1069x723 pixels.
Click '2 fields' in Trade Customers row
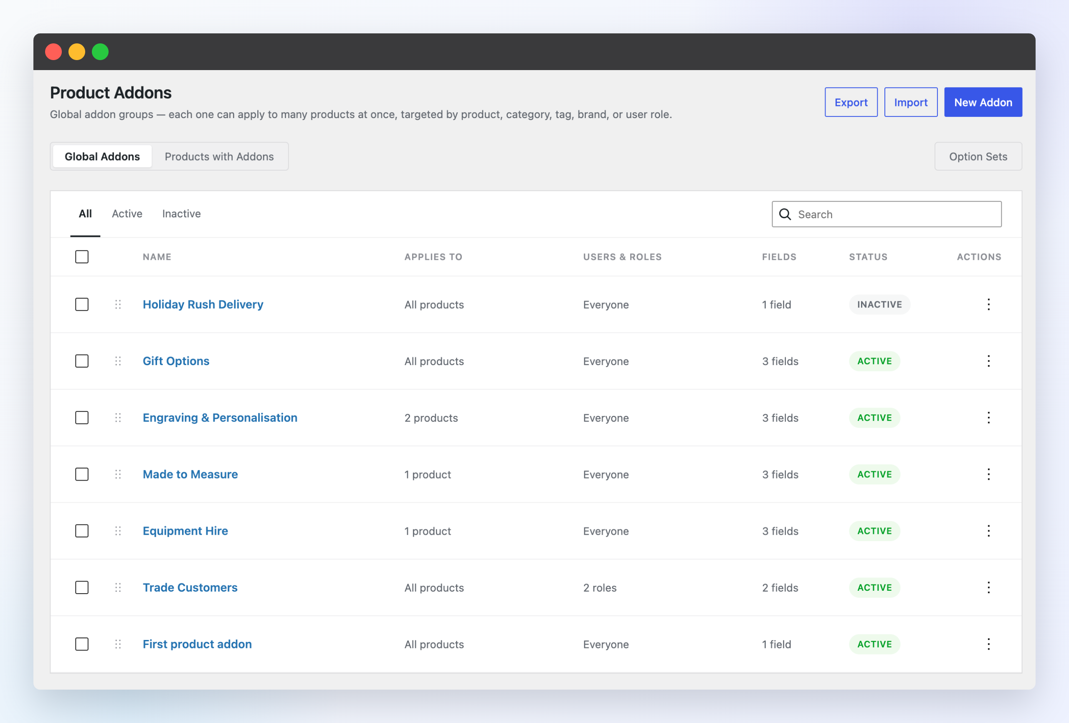(780, 587)
